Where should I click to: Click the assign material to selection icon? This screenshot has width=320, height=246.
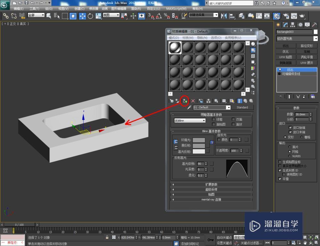pos(185,101)
